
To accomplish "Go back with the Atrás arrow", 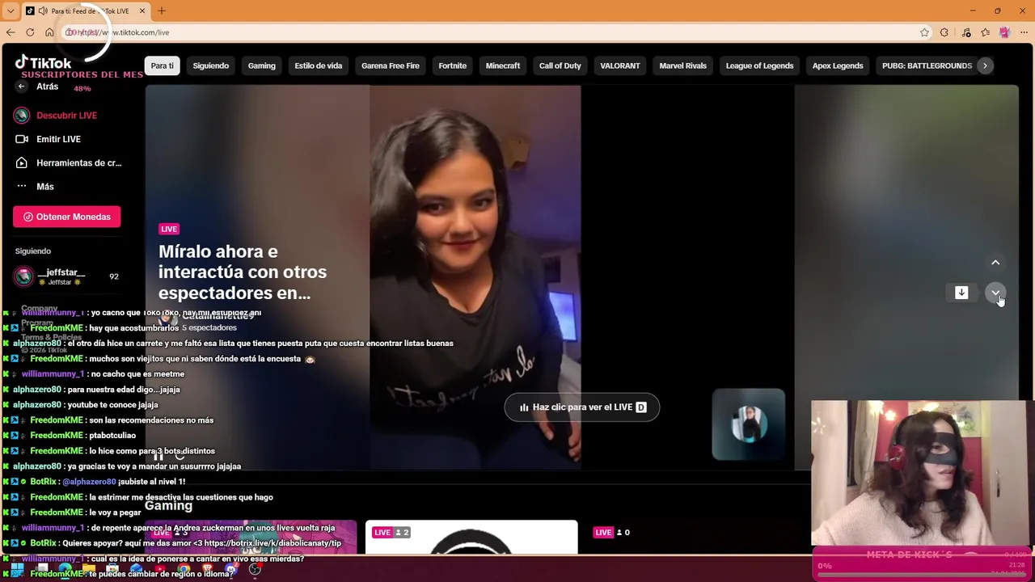I will coord(22,86).
